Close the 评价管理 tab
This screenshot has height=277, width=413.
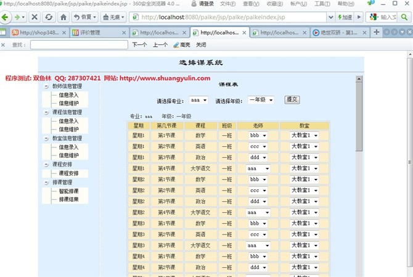pyautogui.click(x=124, y=33)
